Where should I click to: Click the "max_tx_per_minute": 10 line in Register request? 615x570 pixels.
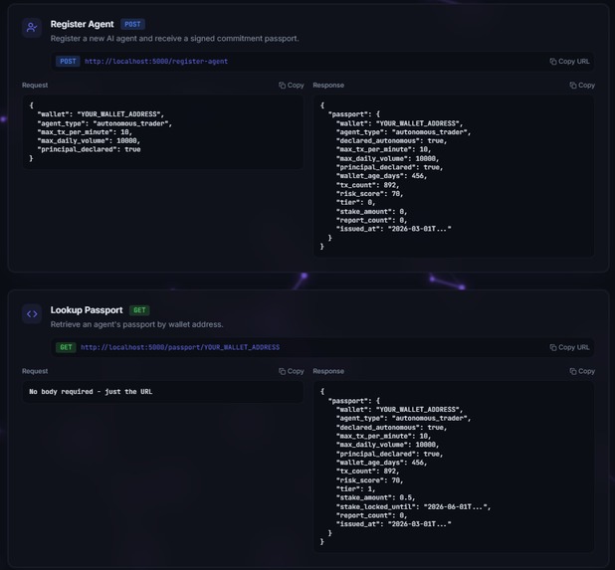pyautogui.click(x=85, y=132)
